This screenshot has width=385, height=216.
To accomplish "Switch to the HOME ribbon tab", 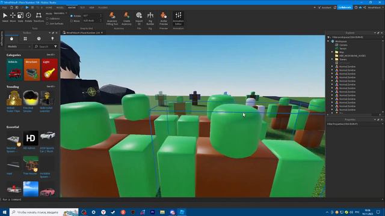I will click(x=49, y=8).
